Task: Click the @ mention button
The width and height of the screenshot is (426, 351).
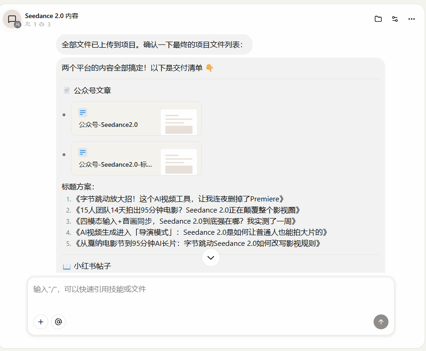Action: pos(58,322)
